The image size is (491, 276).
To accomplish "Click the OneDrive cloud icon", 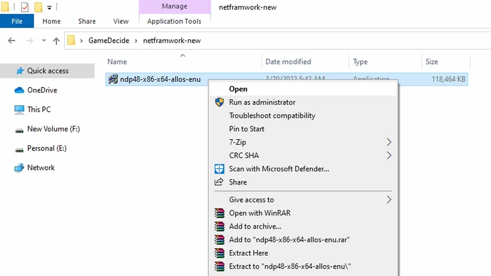I will [x=19, y=90].
